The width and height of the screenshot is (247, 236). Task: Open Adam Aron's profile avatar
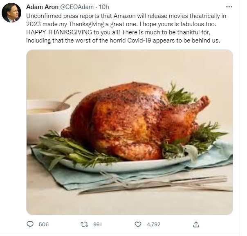coord(11,13)
